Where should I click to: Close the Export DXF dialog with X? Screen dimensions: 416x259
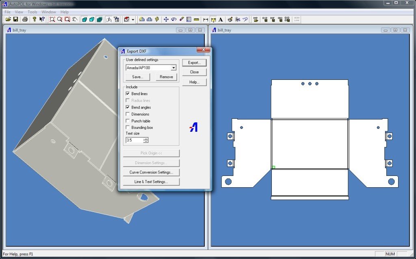point(204,50)
